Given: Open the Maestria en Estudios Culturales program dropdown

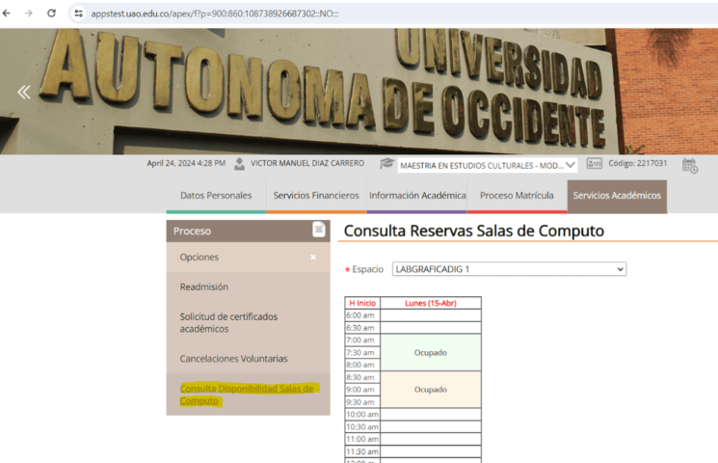Looking at the screenshot, I should point(488,165).
